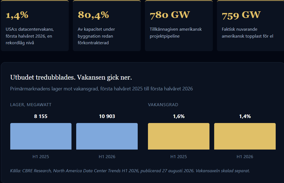
Task: Click the H1 2025 blue lager bar
Action: 41,136
